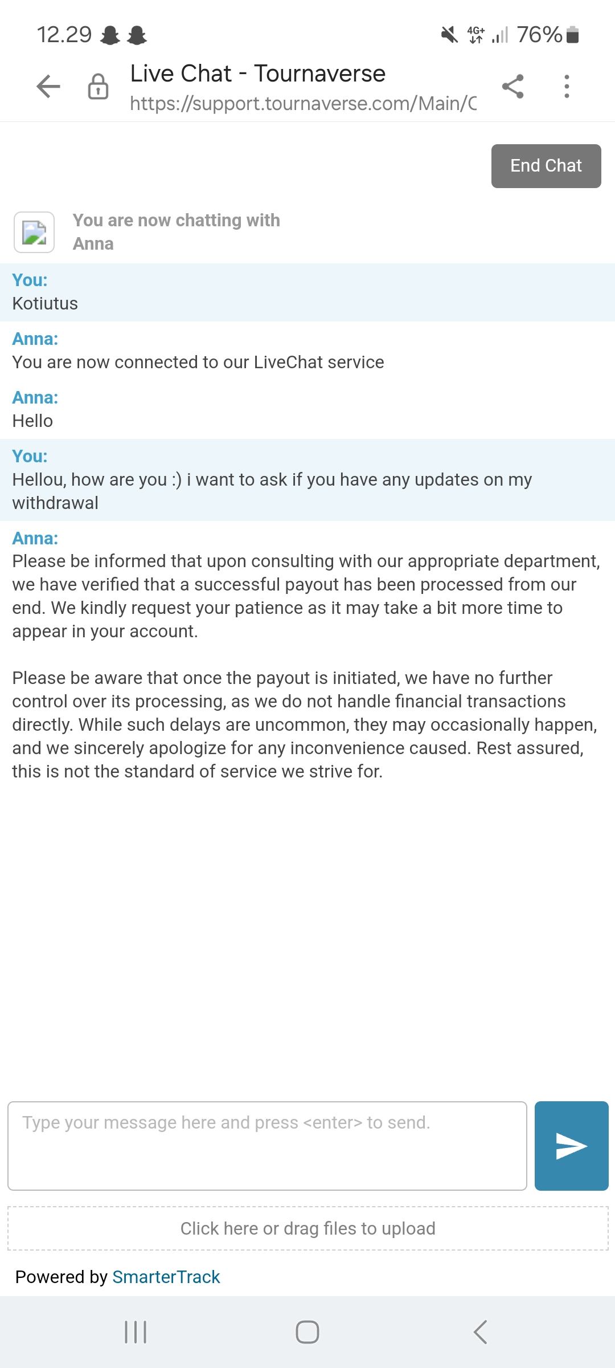Tap the Android navigation back chevron
This screenshot has height=1368, width=615.
click(x=480, y=1332)
